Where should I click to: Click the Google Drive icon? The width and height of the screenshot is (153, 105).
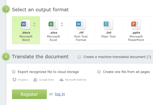35,80
